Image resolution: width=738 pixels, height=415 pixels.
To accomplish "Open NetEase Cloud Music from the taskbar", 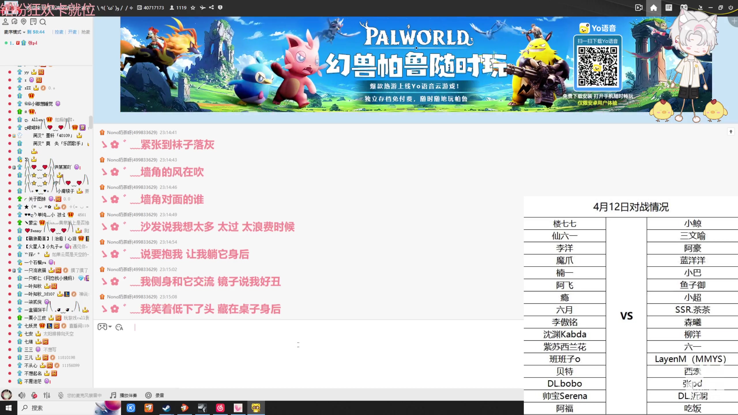I will point(220,408).
